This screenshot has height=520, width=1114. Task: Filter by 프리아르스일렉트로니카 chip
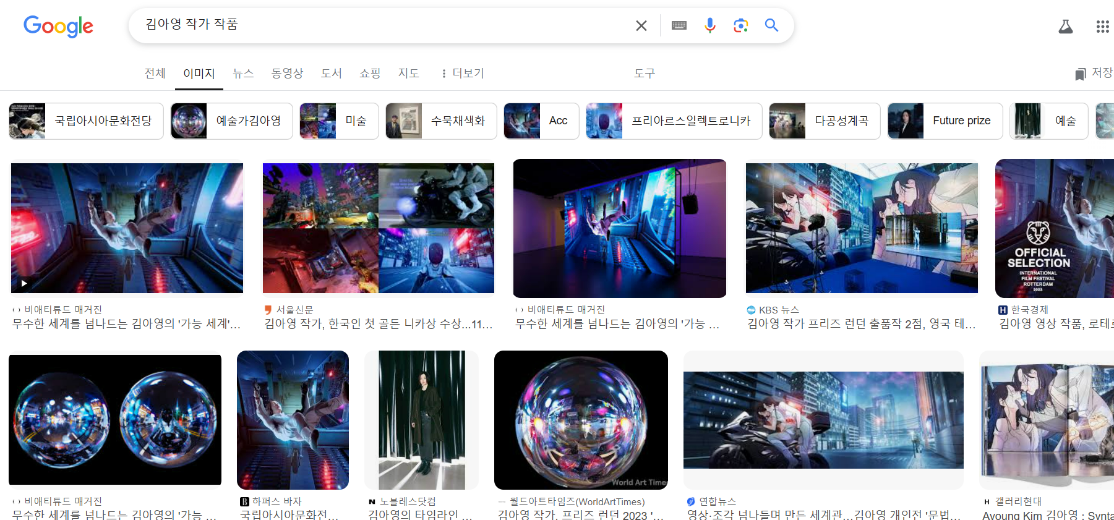coord(674,121)
